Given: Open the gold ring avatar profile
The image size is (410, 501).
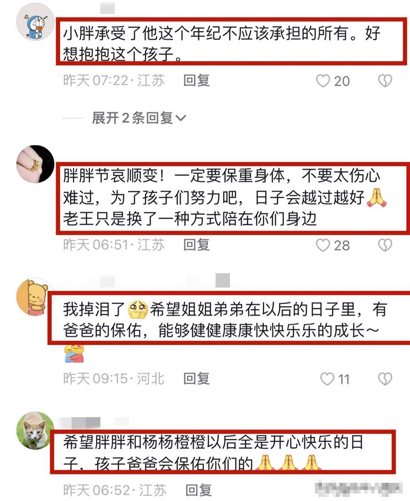Looking at the screenshot, I should tap(35, 164).
